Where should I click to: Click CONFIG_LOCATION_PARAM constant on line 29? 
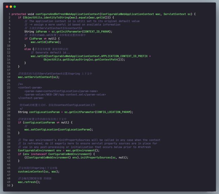click(x=113, y=112)
